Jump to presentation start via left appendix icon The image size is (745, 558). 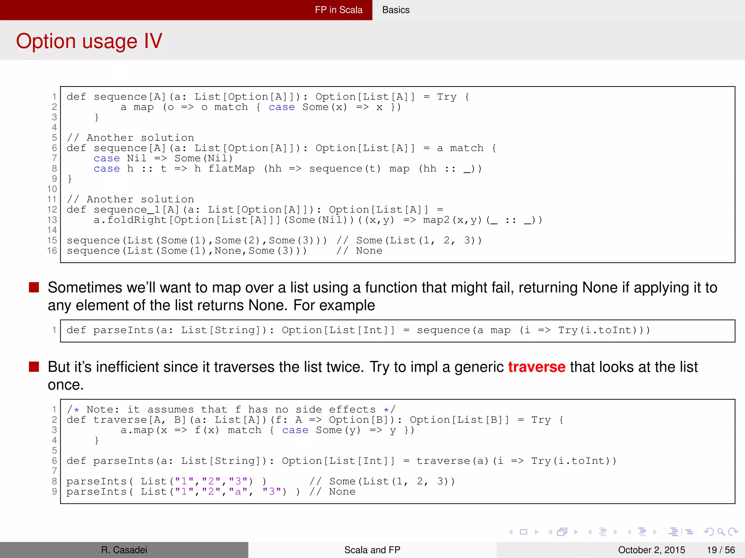tap(673, 532)
